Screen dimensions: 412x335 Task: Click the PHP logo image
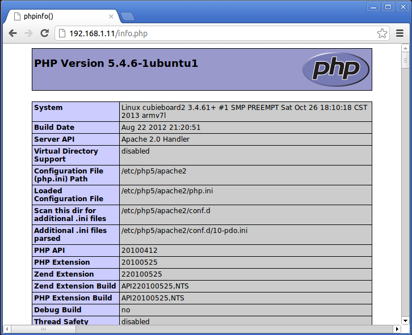[335, 69]
